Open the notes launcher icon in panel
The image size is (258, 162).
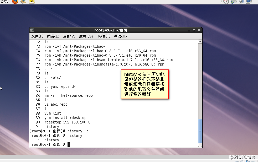click(32, 2)
